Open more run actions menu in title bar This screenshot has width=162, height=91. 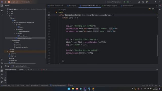(x=131, y=2)
